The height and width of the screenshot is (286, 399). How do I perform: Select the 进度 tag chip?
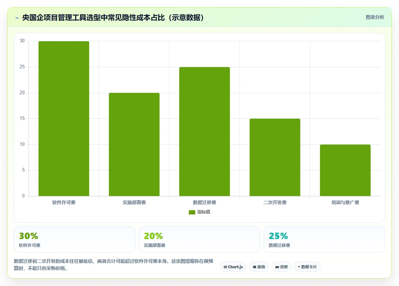click(x=281, y=267)
